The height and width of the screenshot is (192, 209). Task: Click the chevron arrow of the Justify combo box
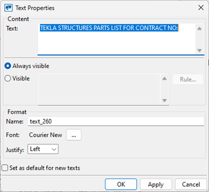pyautogui.click(x=54, y=150)
